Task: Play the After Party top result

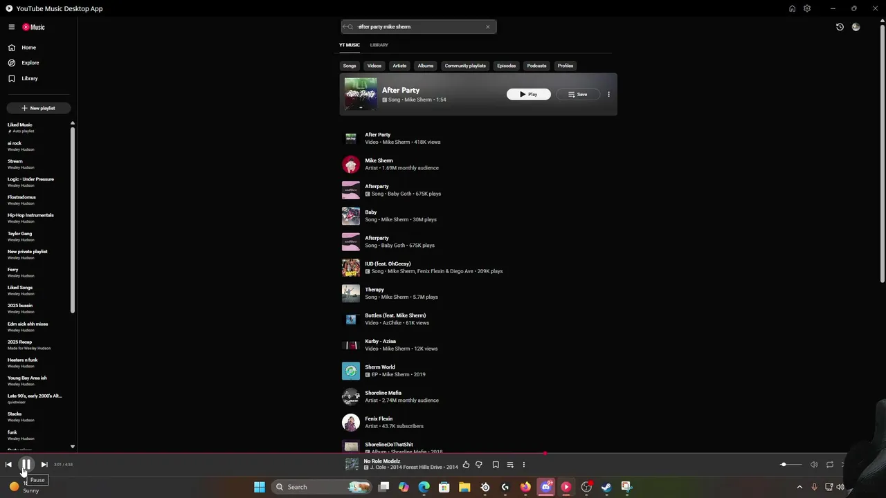Action: coord(529,94)
